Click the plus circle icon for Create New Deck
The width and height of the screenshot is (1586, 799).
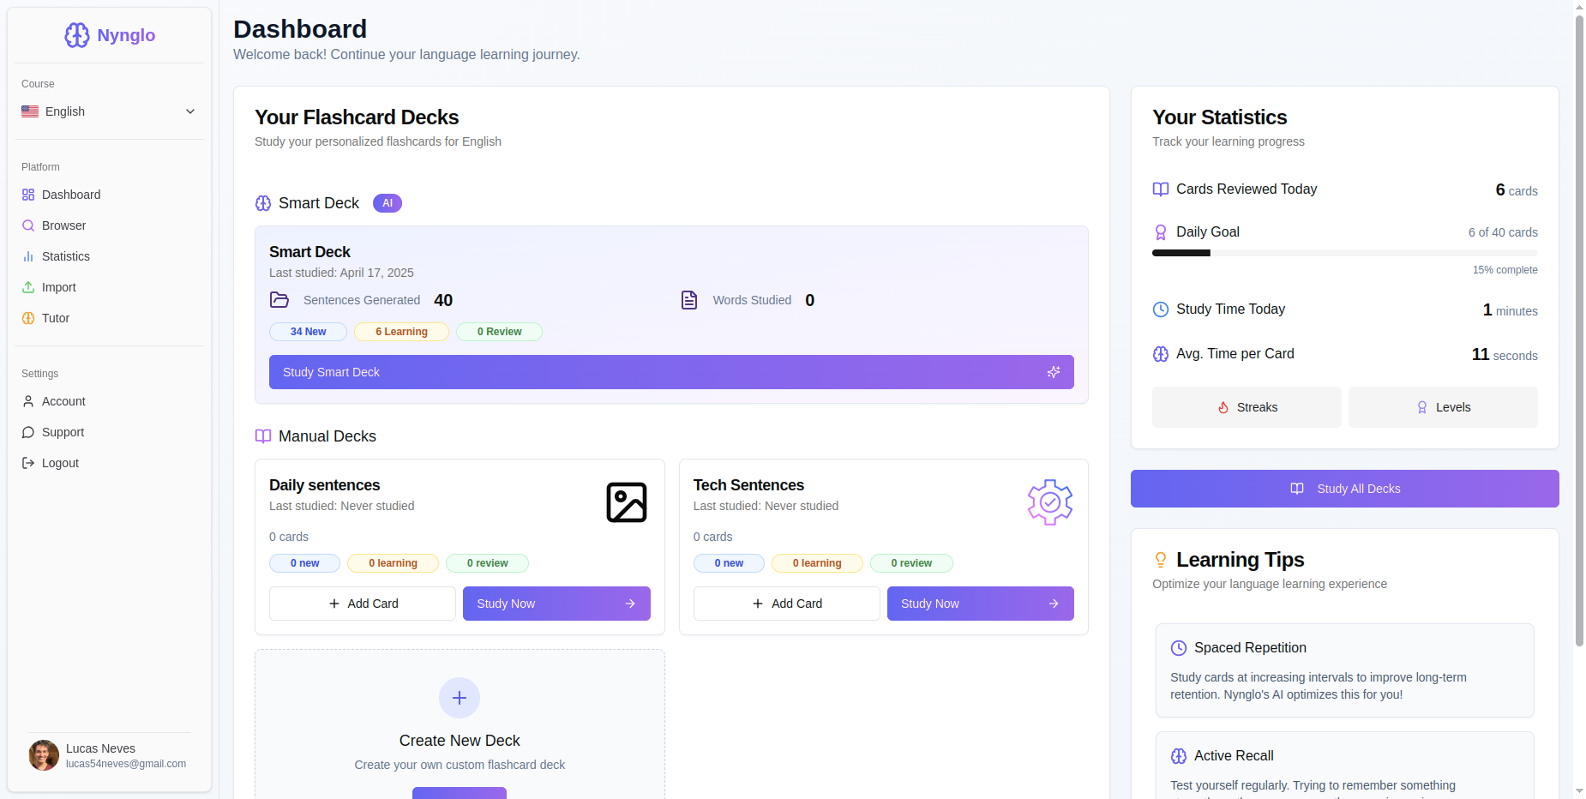tap(460, 698)
